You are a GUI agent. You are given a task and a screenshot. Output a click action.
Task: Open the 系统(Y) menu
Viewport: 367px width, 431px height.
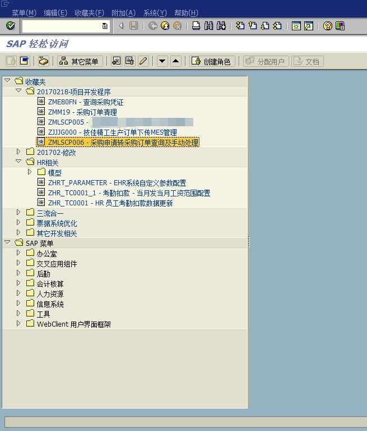point(155,13)
